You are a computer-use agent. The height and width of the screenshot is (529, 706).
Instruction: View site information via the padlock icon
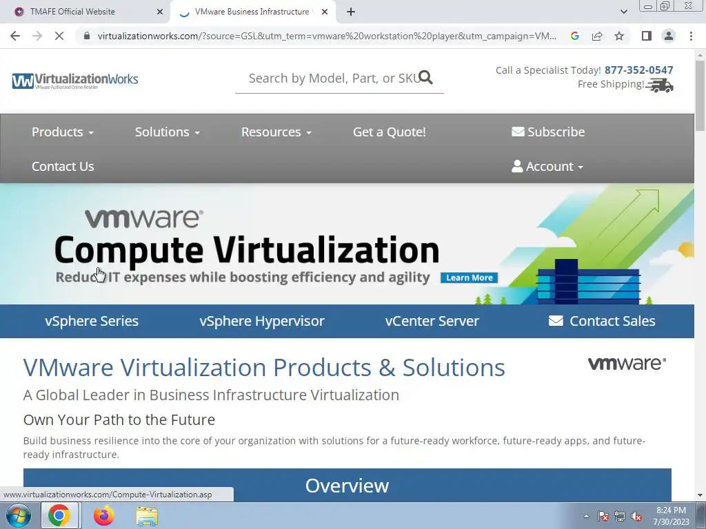click(87, 36)
